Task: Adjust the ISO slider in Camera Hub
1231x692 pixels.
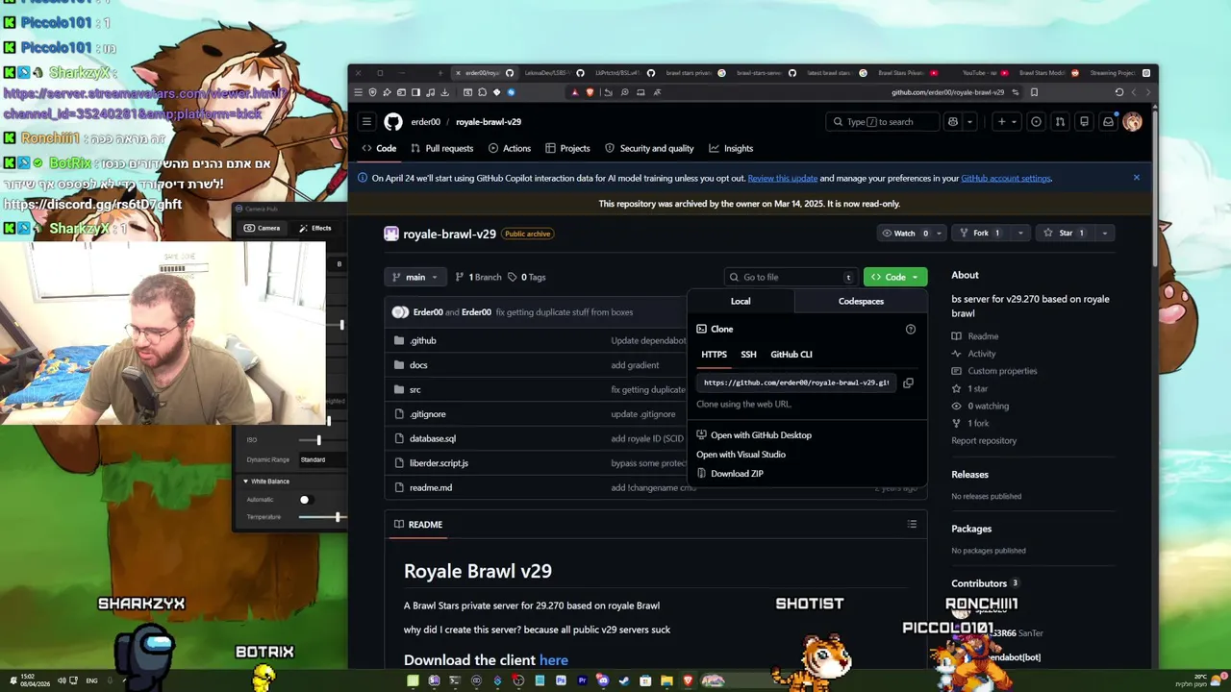Action: tap(317, 440)
